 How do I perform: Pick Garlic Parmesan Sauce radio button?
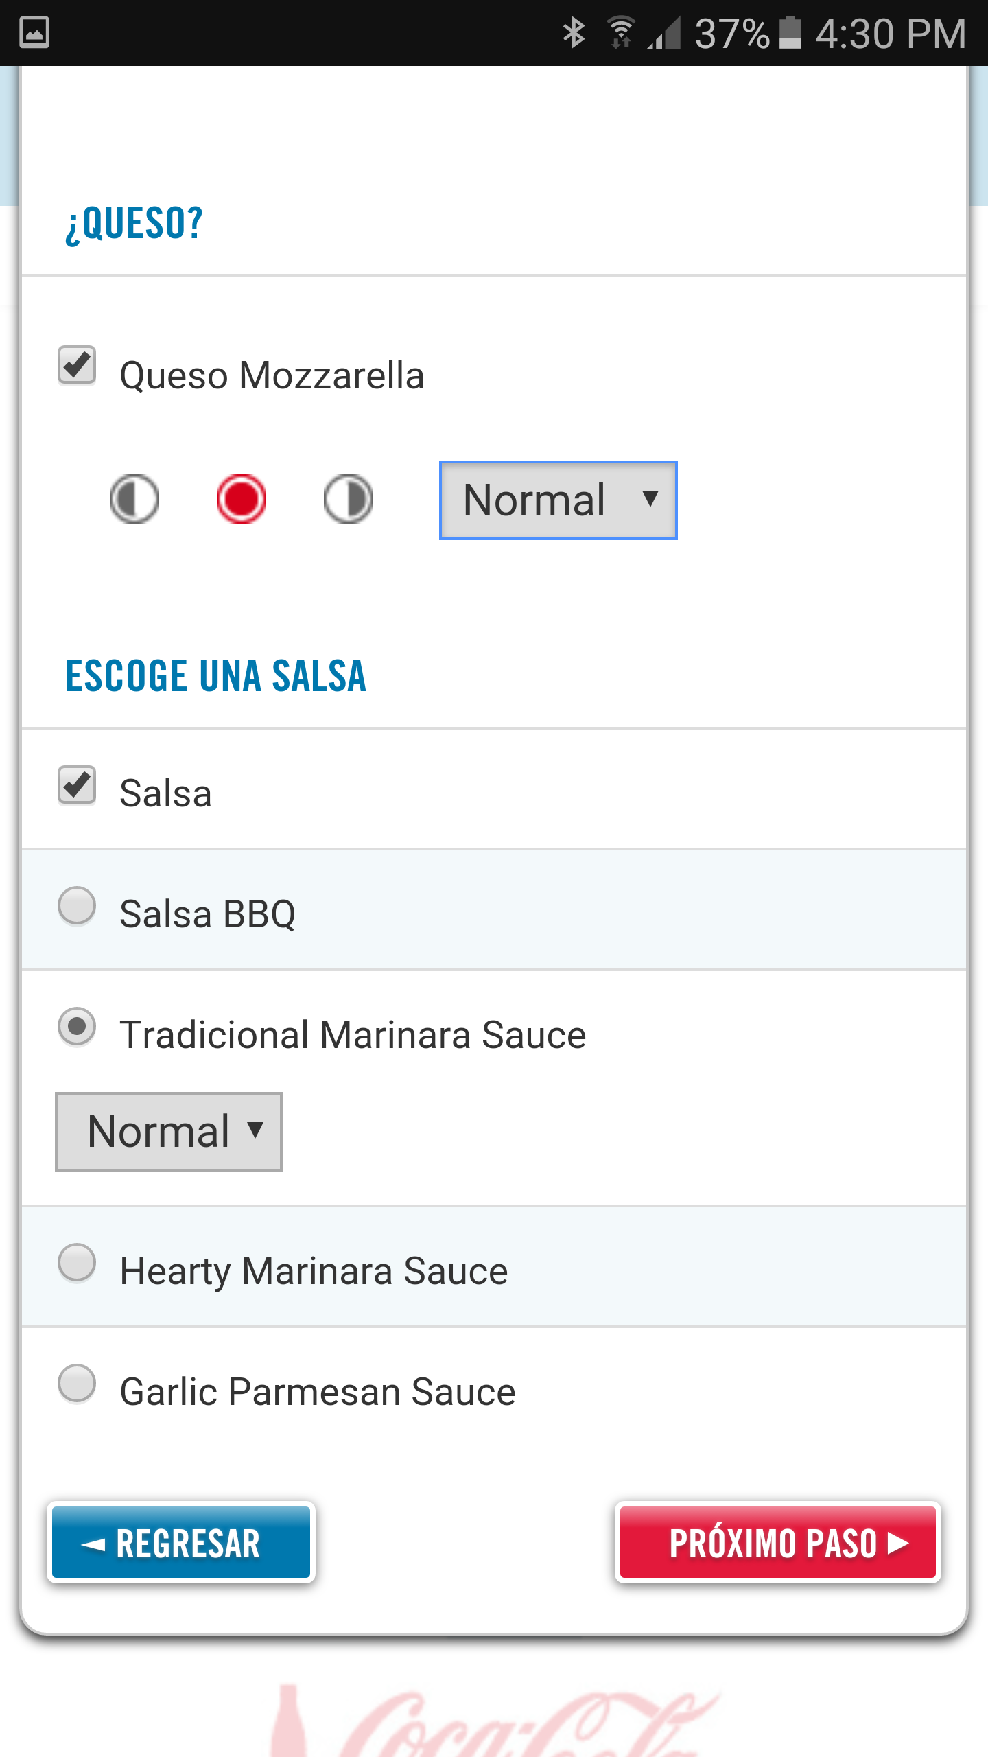pyautogui.click(x=77, y=1384)
